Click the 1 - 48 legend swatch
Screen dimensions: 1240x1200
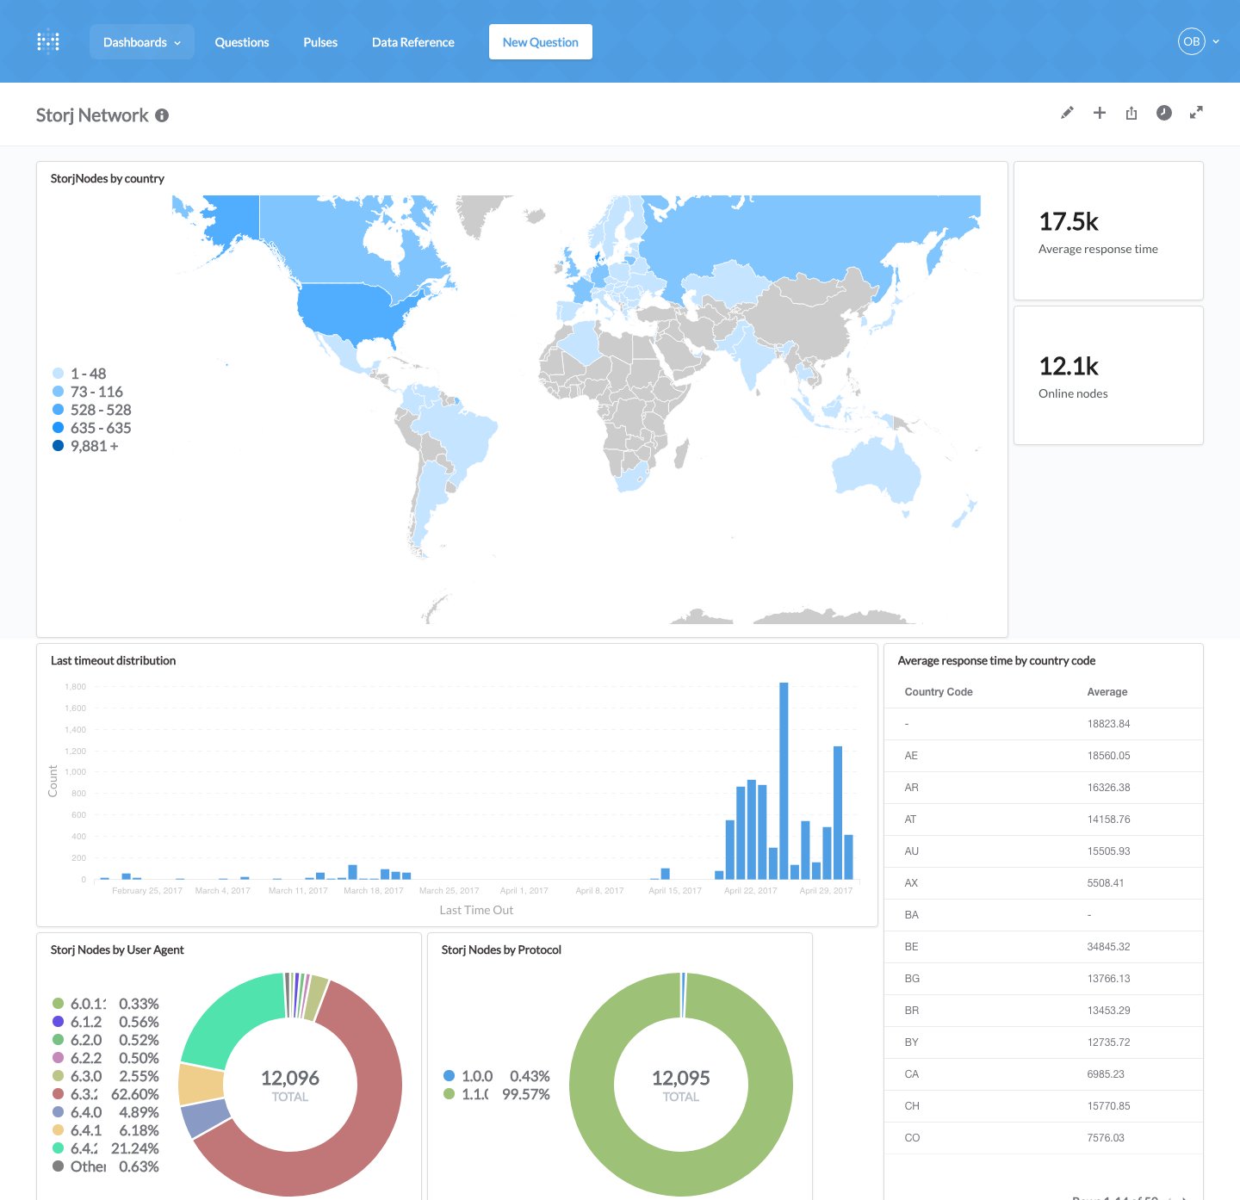point(59,374)
